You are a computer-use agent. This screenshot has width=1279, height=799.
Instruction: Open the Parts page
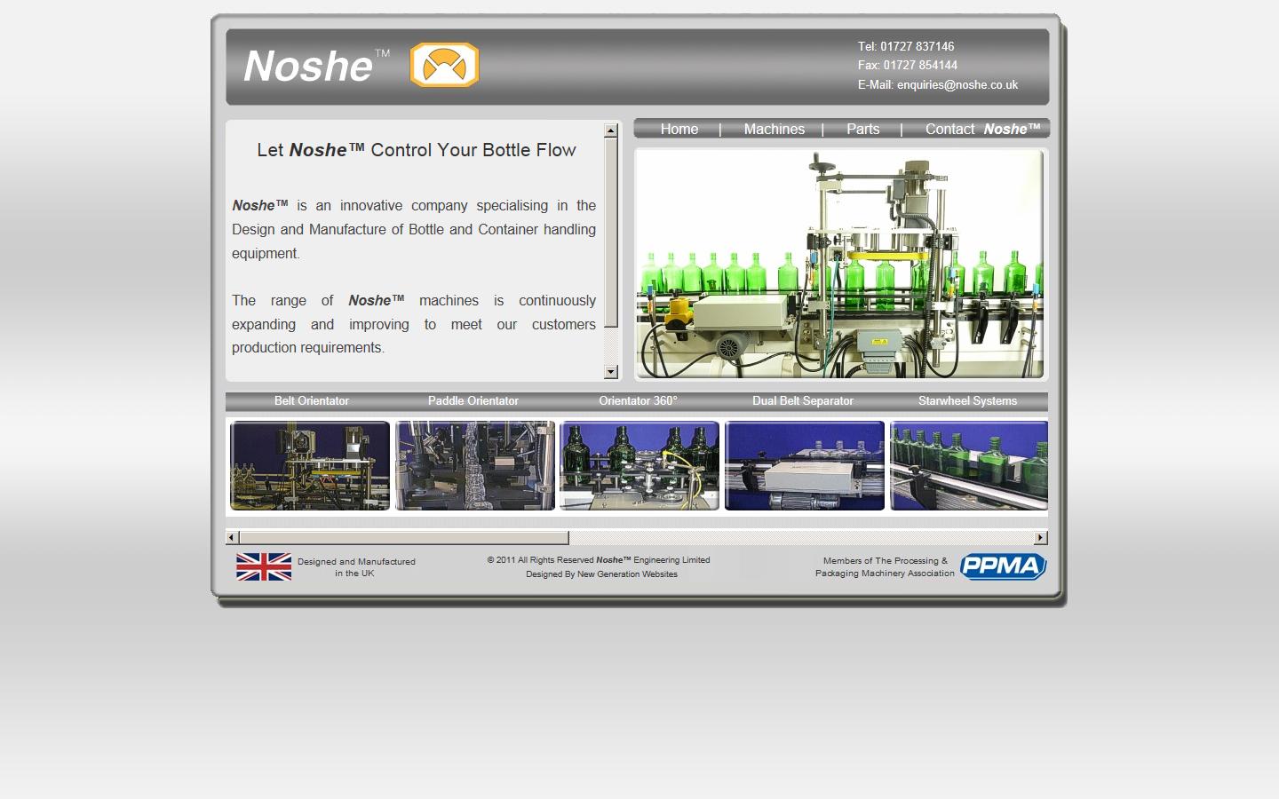click(862, 129)
